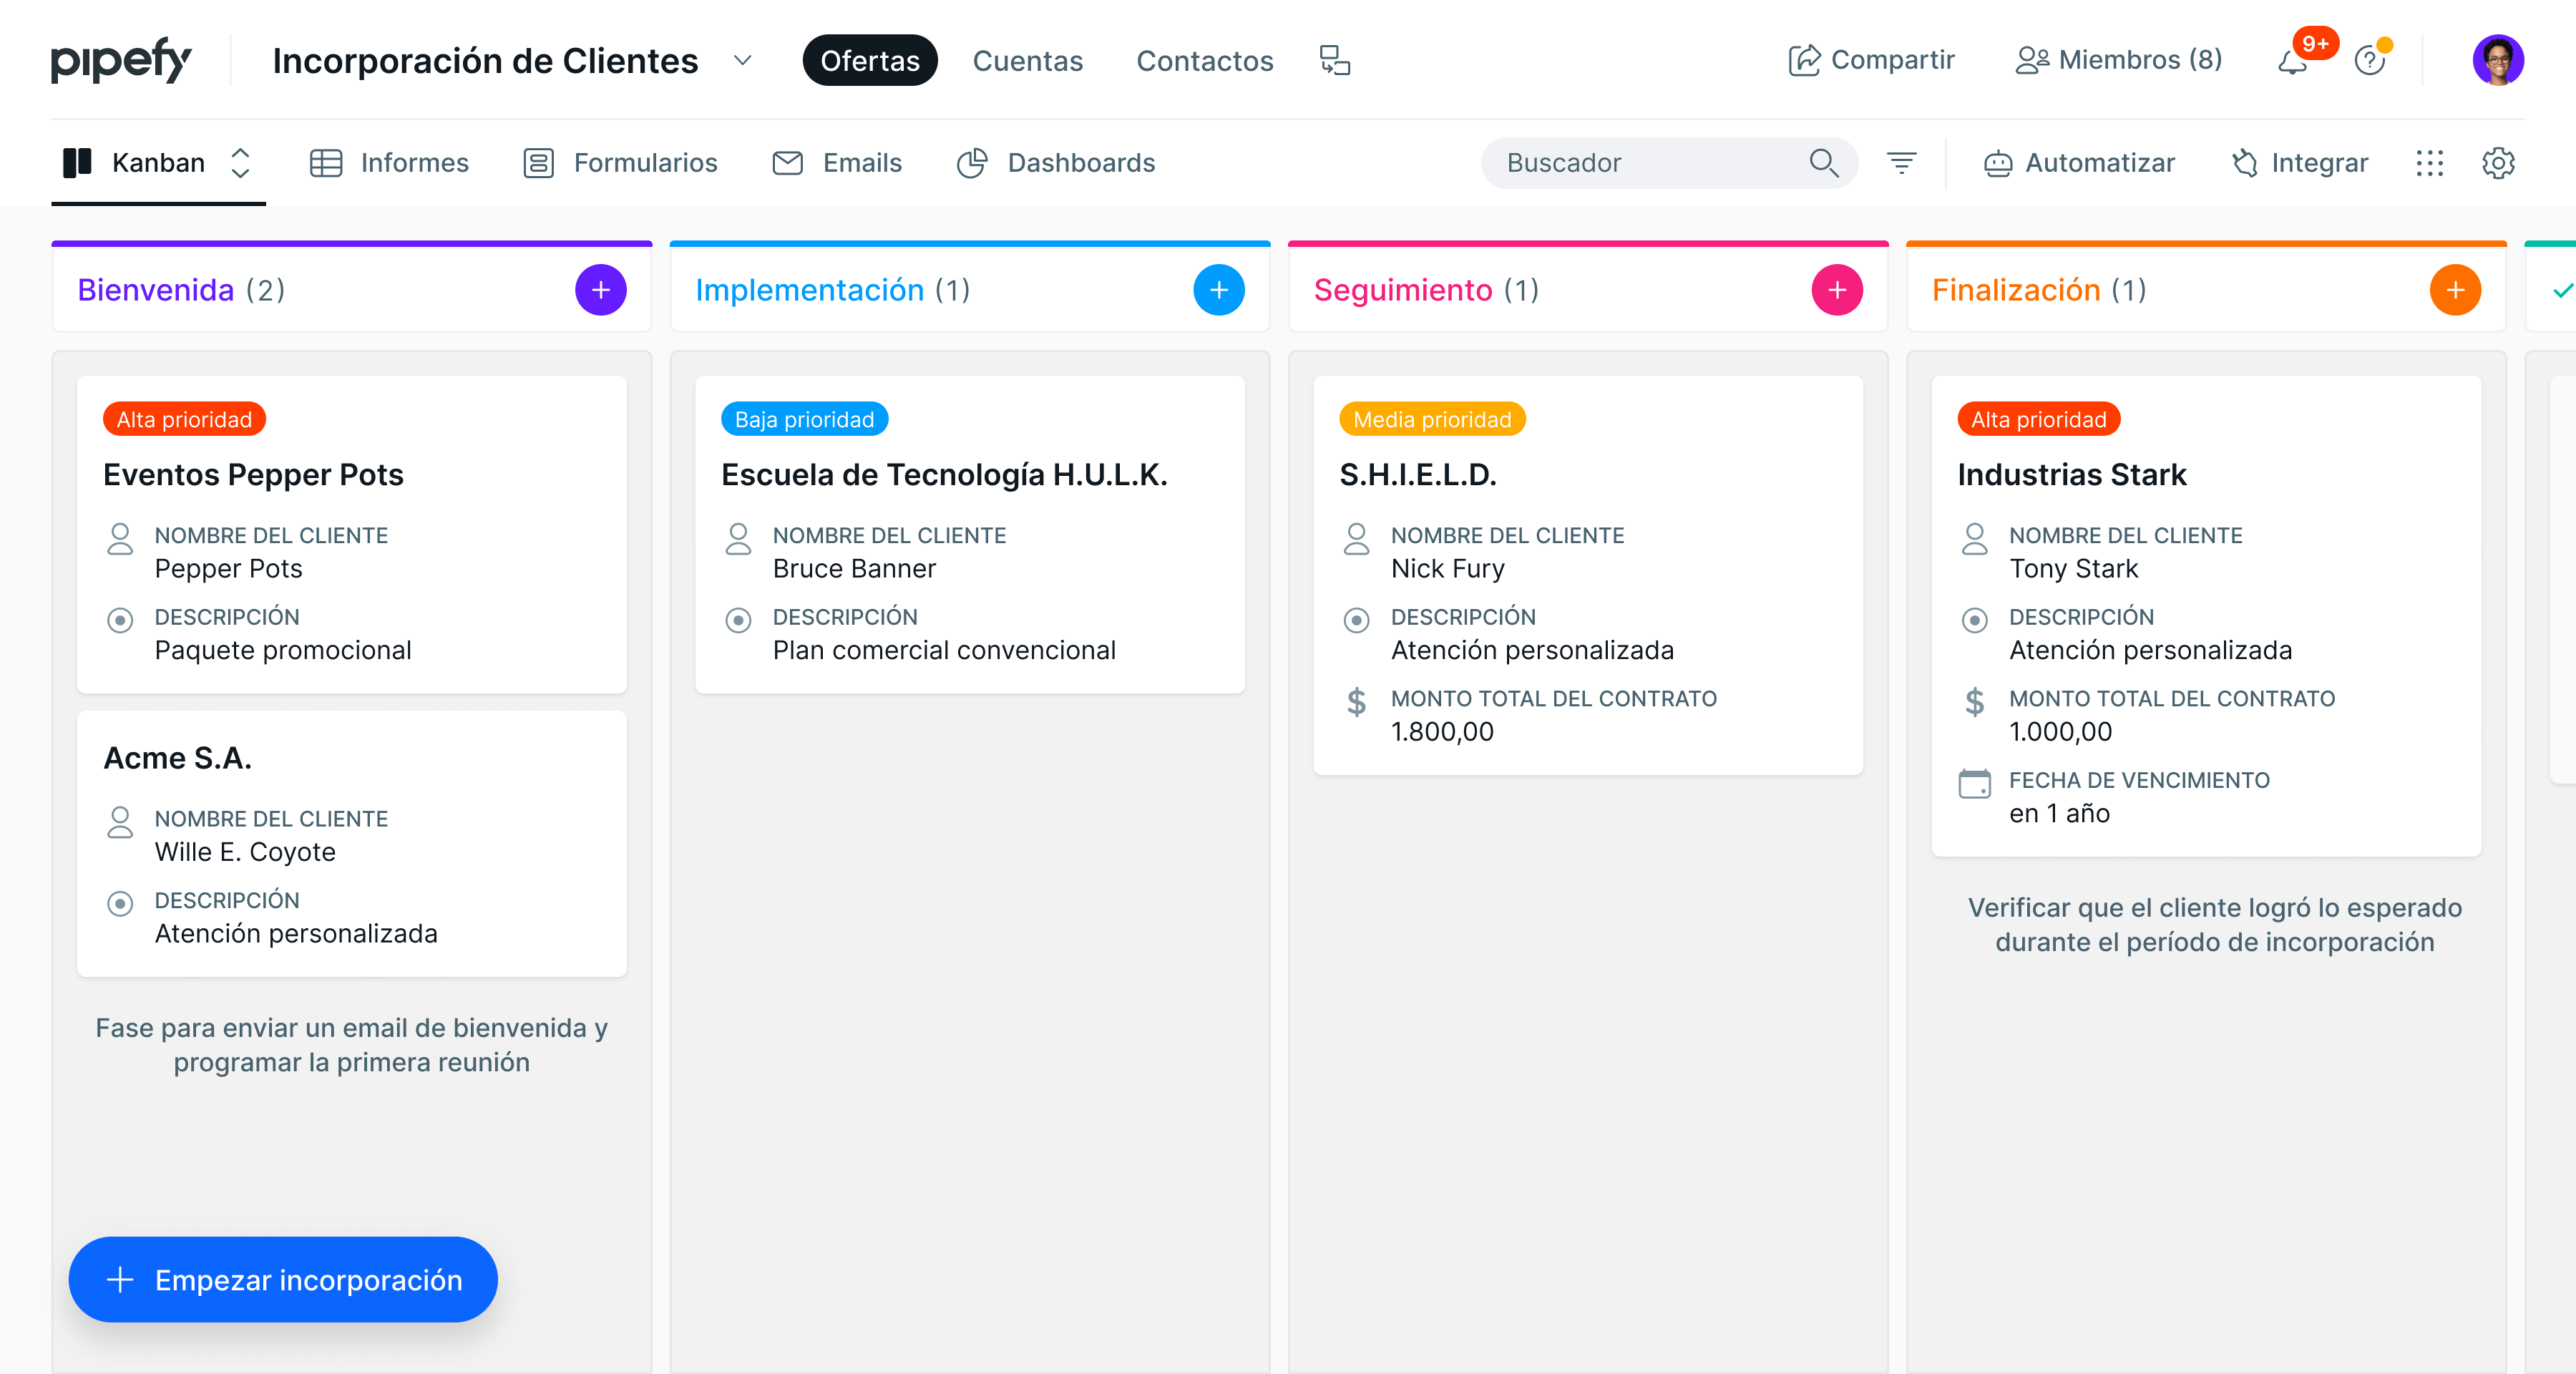Click the help question mark icon
The width and height of the screenshot is (2576, 1374).
(x=2369, y=62)
